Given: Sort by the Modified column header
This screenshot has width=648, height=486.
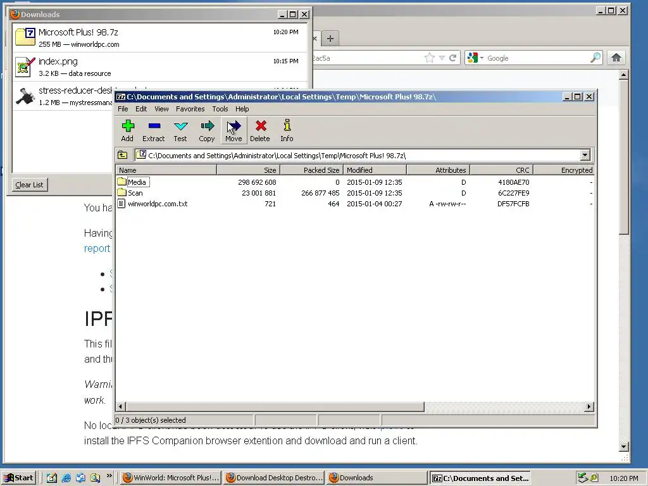Looking at the screenshot, I should [375, 170].
